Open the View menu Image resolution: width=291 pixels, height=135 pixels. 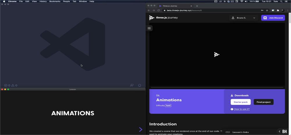coord(34,1)
